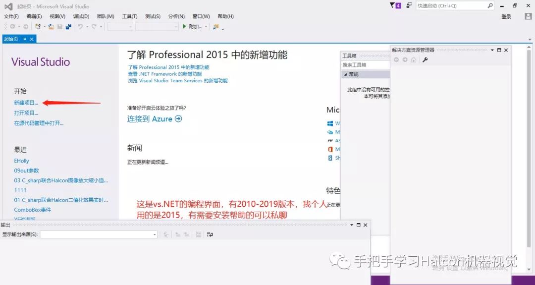
Task: Click the 新建项目... link
Action: (26, 103)
